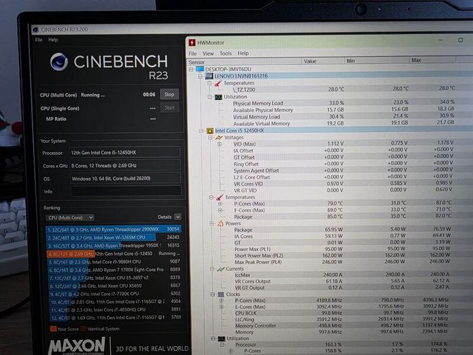Open the Cinebench File menu

(x=39, y=40)
